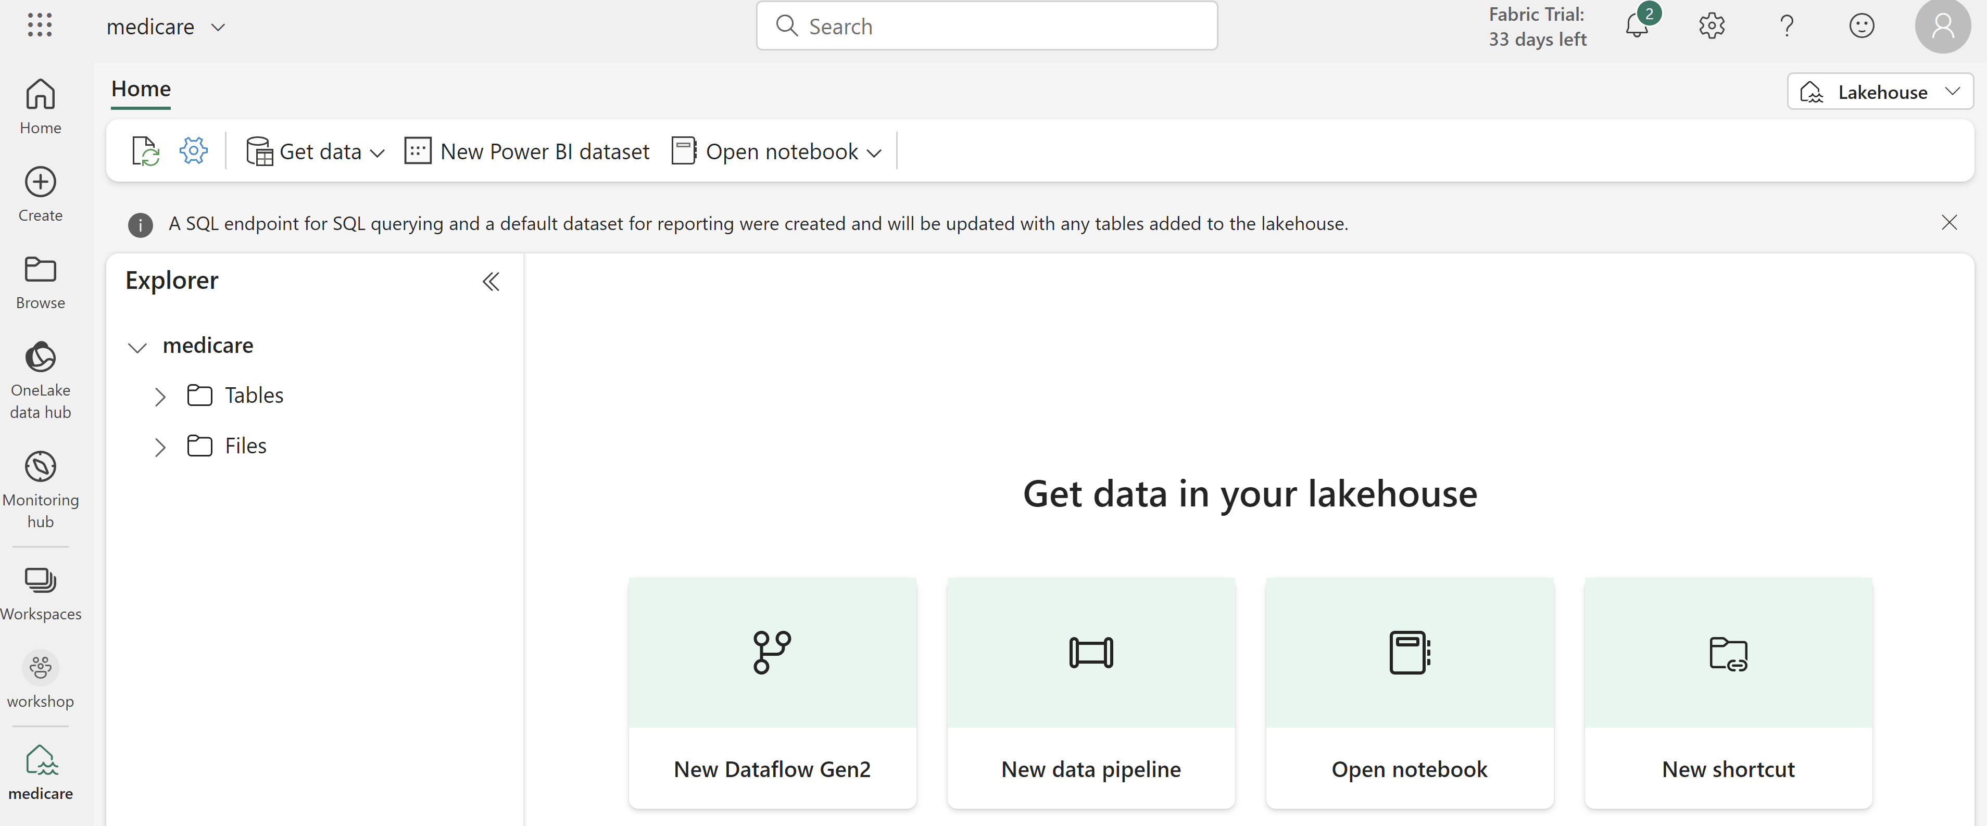The height and width of the screenshot is (826, 1987).
Task: Collapse the medicare root node
Action: [137, 347]
